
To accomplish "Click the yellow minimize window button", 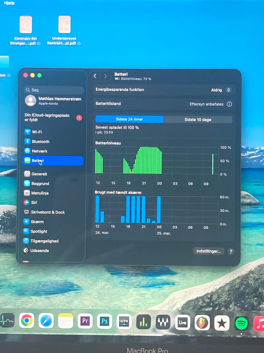I will [x=33, y=75].
